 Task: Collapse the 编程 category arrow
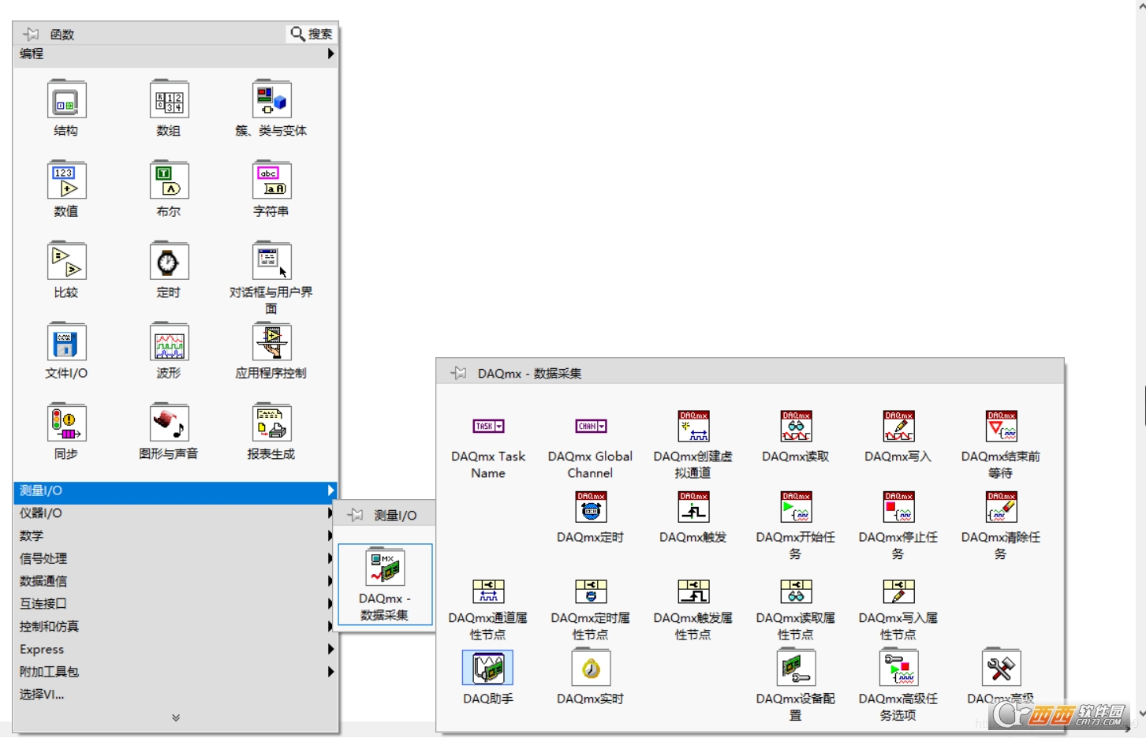click(330, 54)
